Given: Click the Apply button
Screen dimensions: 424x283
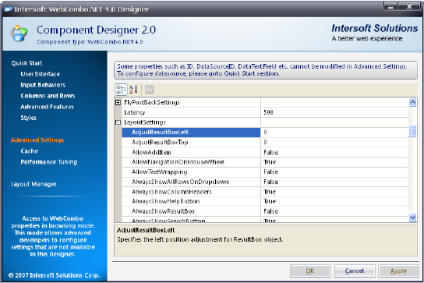Looking at the screenshot, I should (x=398, y=271).
